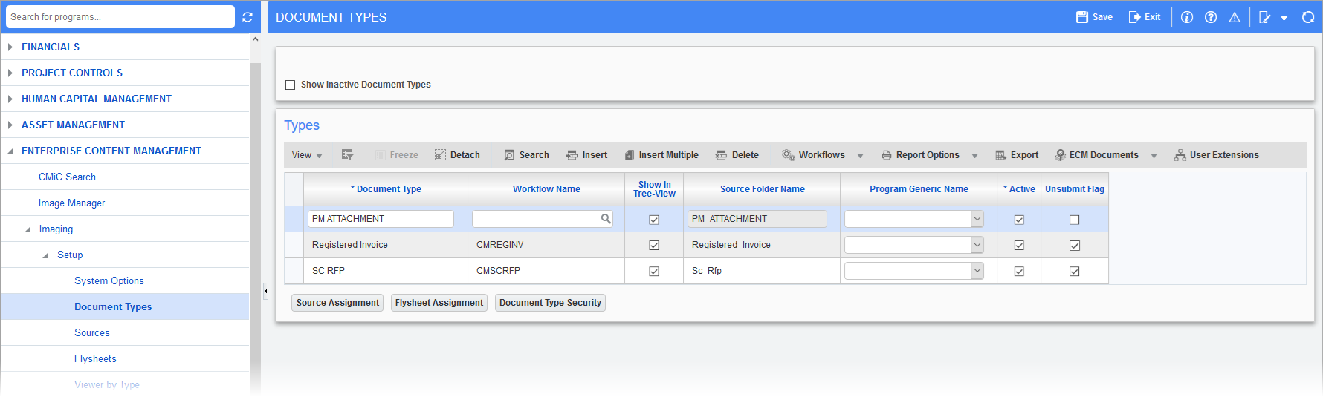1323x397 pixels.
Task: Open the View menu dropdown
Action: pyautogui.click(x=307, y=155)
